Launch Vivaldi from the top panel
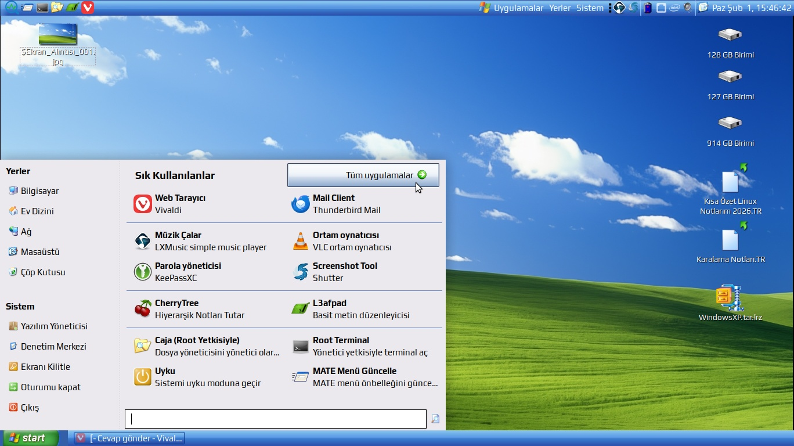The height and width of the screenshot is (446, 794). pyautogui.click(x=88, y=8)
